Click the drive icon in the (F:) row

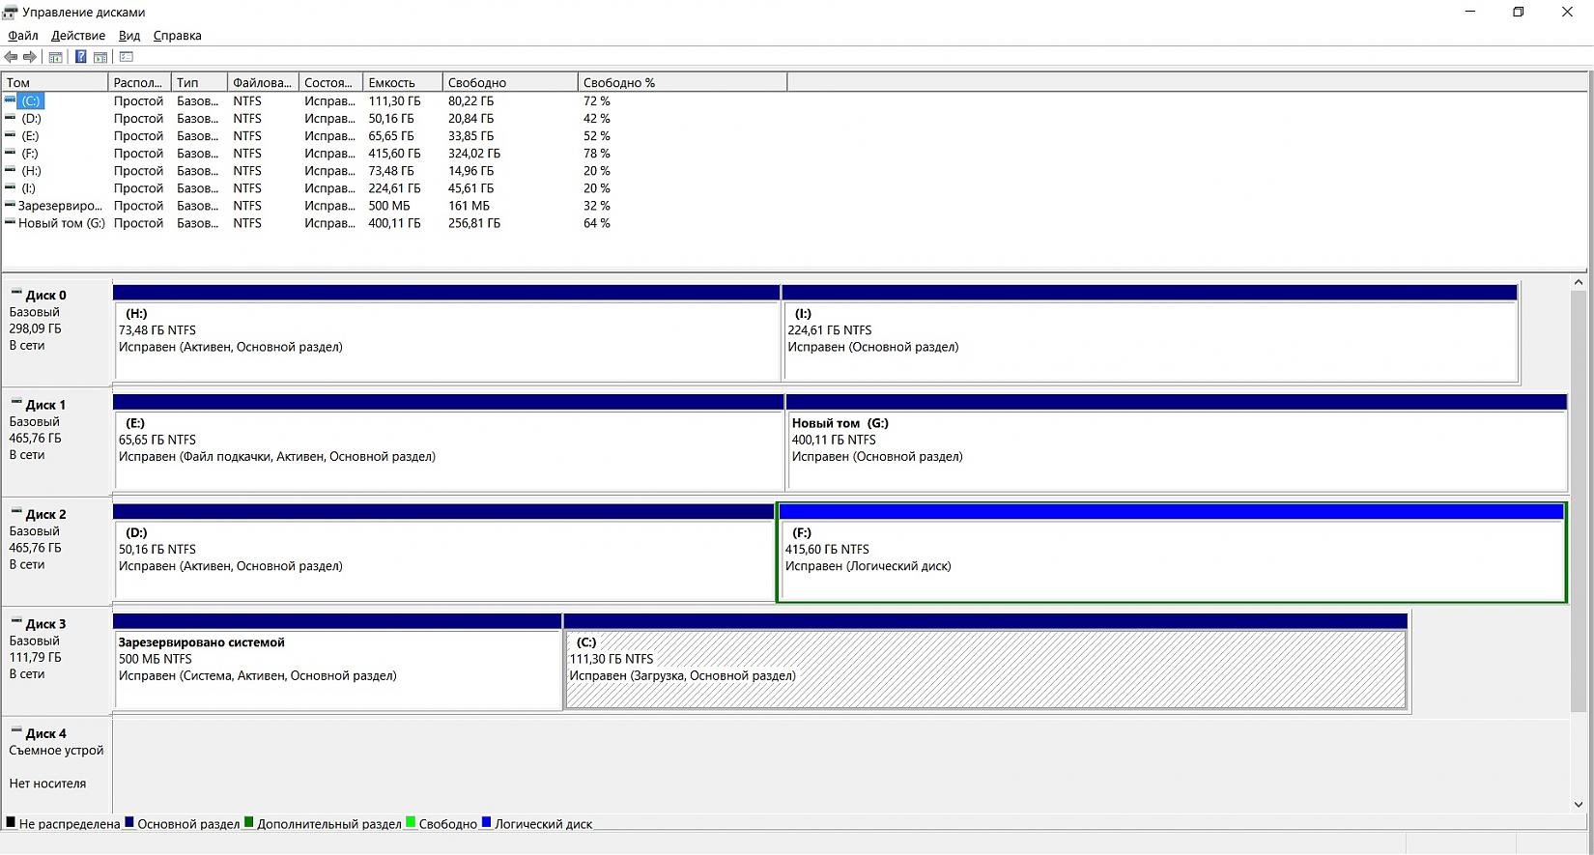10,153
